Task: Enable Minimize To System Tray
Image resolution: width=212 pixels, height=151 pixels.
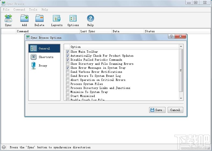Action: click(68, 92)
